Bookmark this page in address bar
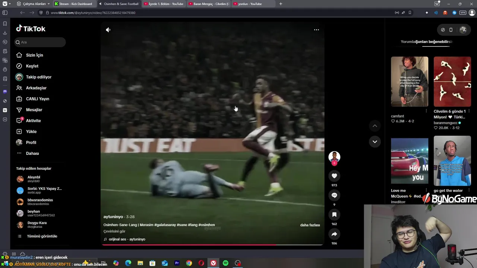Viewport: 477px width, 268px height. (410, 13)
